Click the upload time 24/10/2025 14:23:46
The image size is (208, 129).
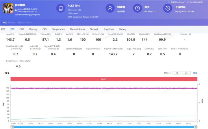(x=184, y=12)
